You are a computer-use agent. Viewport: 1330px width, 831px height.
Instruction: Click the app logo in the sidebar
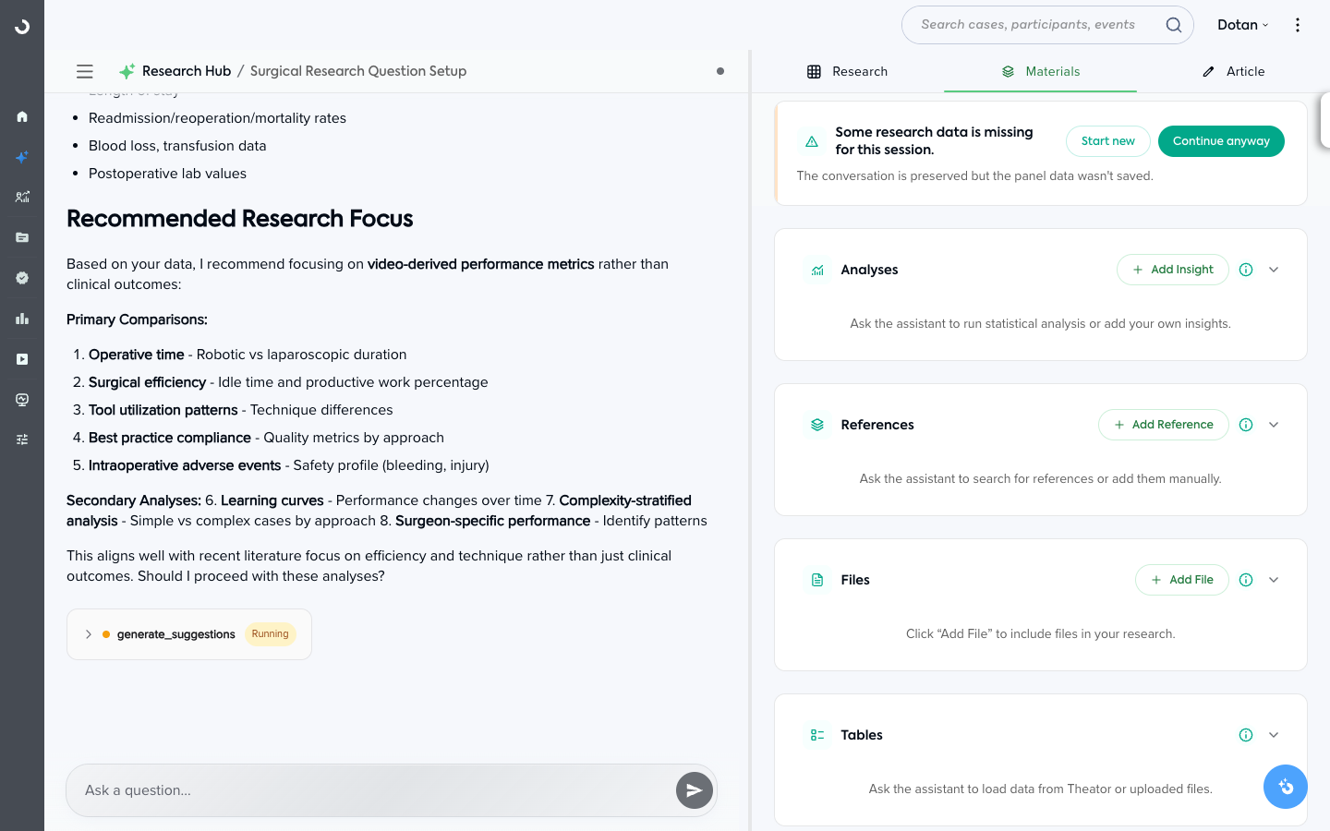(22, 27)
